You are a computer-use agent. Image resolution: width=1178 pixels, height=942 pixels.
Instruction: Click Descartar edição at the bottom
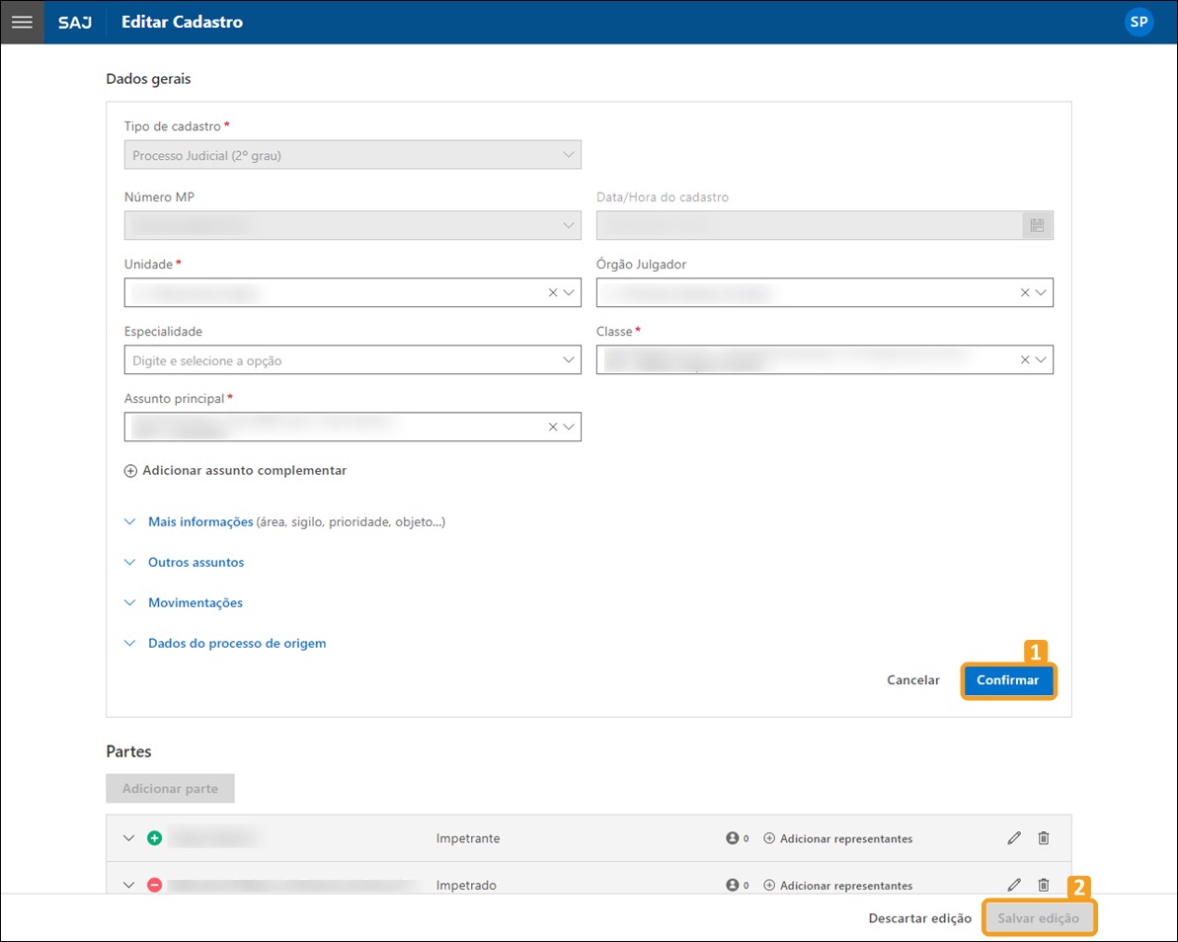pyautogui.click(x=919, y=918)
